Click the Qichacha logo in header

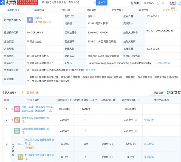[x=8, y=2]
